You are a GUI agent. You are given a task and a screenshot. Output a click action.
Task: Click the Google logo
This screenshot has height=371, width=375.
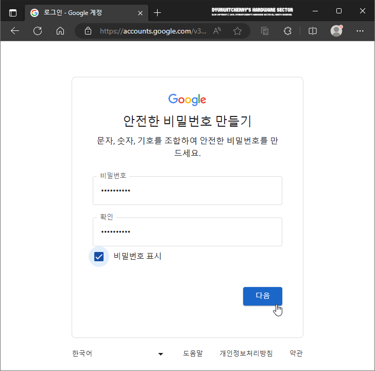coord(187,99)
